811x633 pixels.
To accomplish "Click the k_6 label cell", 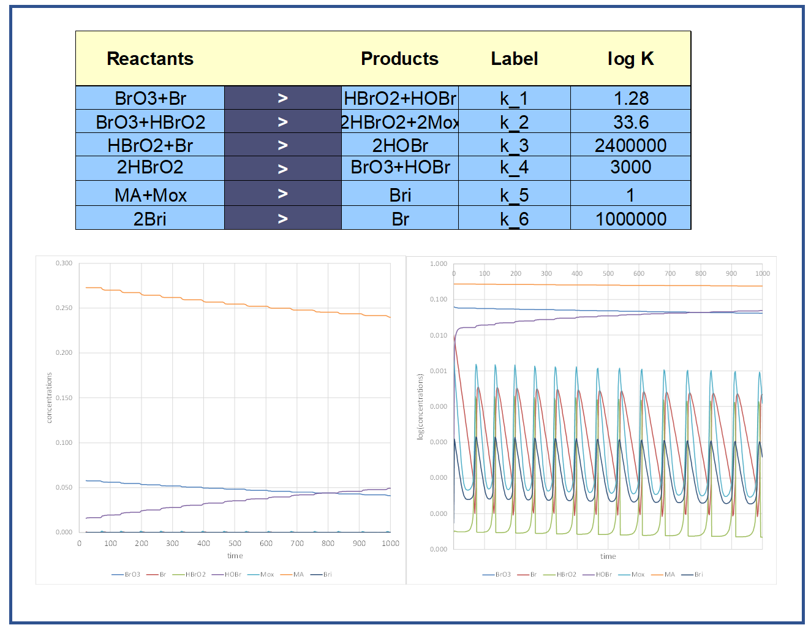I will pyautogui.click(x=514, y=219).
